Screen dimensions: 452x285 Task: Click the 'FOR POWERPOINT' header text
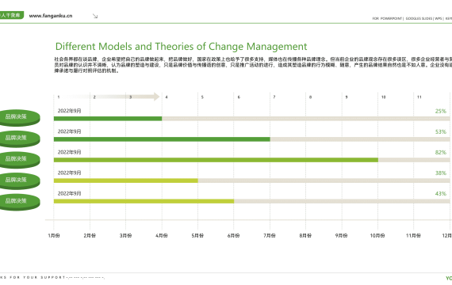click(387, 18)
